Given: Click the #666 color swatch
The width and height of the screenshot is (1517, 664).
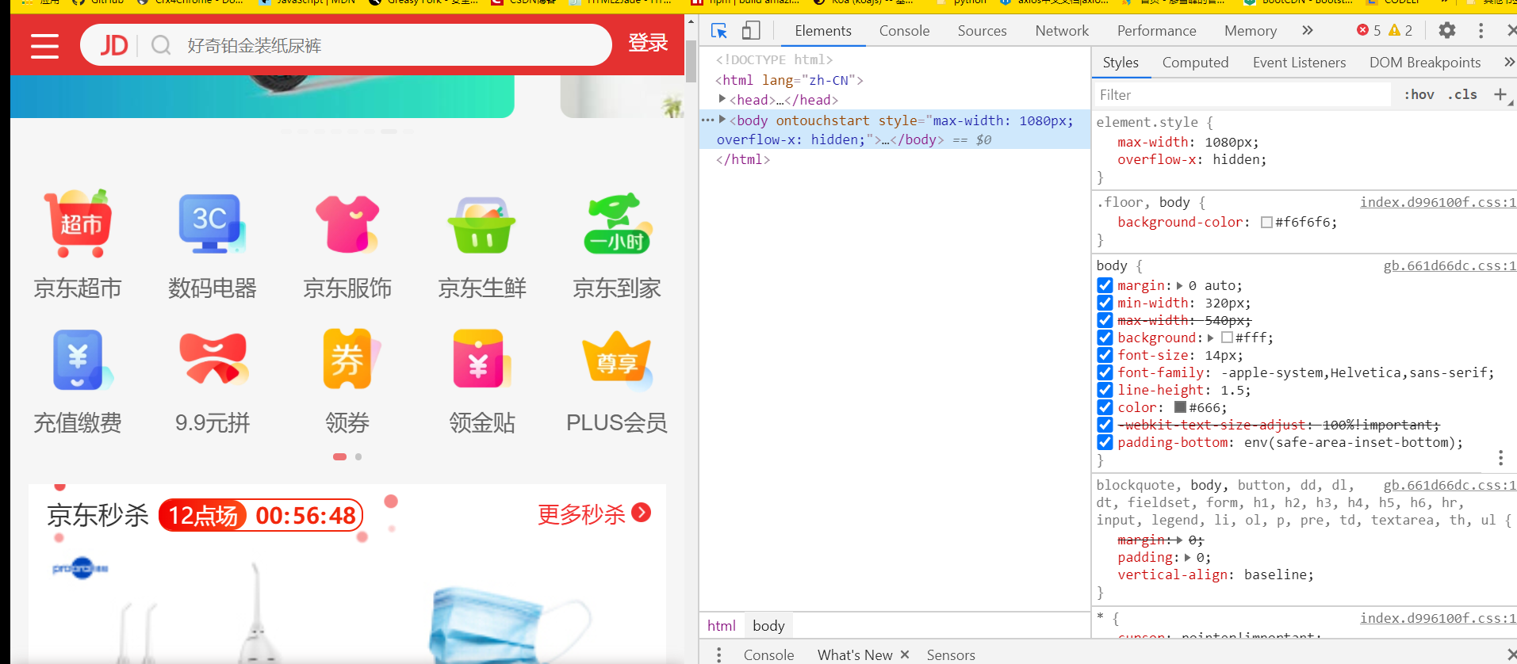Looking at the screenshot, I should (1180, 407).
